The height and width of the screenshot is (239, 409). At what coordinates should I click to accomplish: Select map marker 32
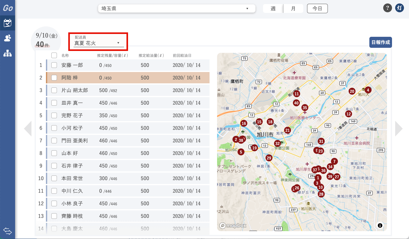[x=277, y=143]
